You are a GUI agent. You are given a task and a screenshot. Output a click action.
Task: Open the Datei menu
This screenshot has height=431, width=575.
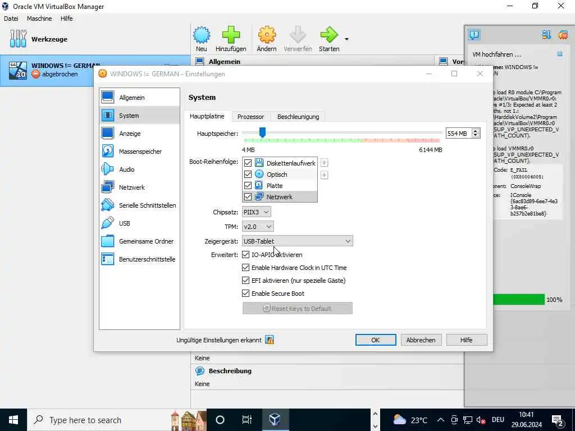point(11,19)
